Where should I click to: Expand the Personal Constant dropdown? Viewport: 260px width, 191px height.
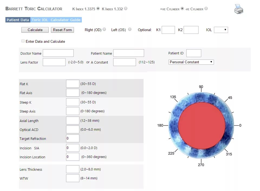(191, 62)
